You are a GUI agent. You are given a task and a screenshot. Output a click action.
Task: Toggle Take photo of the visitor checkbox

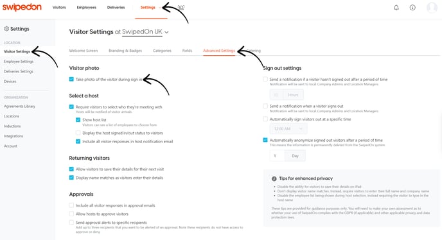click(71, 79)
